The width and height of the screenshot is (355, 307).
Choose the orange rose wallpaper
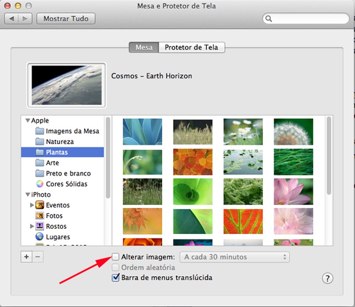[143, 242]
